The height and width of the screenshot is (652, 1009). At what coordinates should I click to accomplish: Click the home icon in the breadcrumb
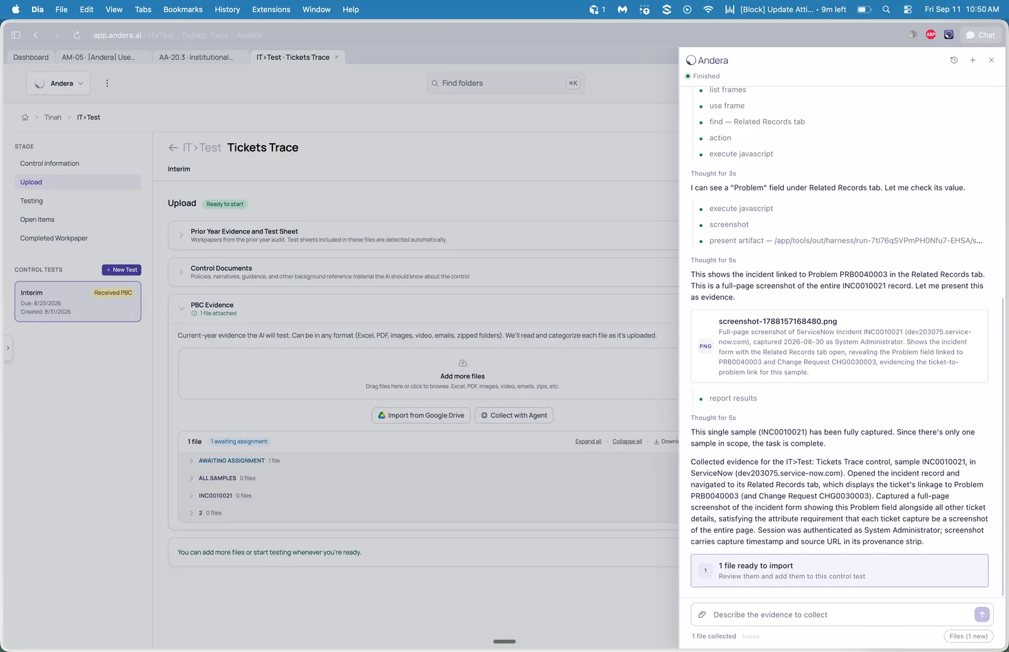pyautogui.click(x=25, y=117)
